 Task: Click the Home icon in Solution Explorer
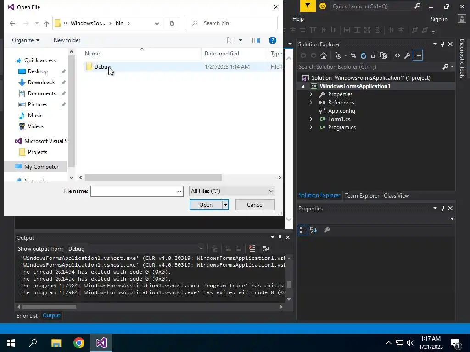pos(324,55)
